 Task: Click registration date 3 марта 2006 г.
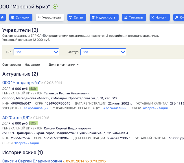[119, 138]
